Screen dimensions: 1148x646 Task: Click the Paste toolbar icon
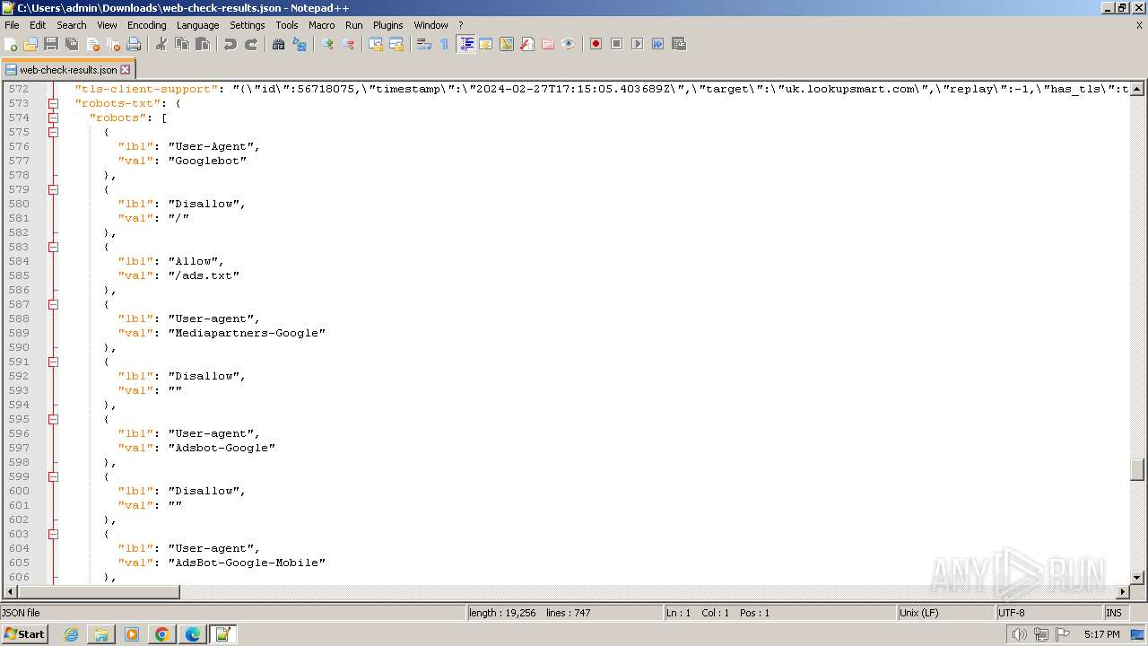203,44
